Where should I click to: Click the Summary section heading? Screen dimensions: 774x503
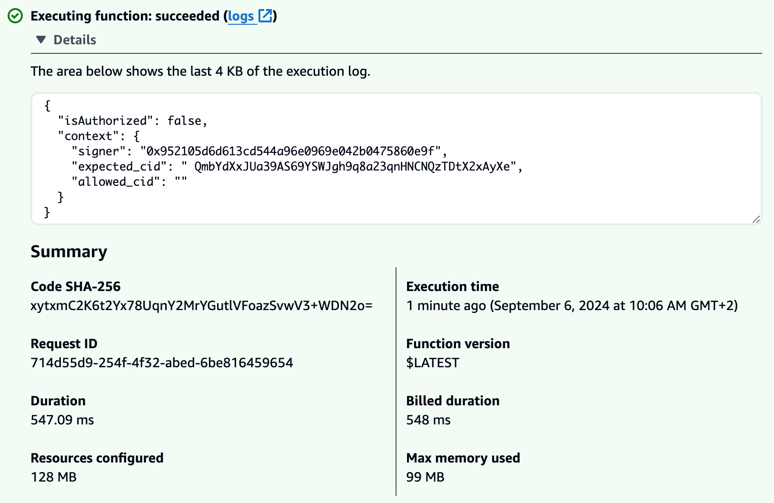tap(69, 251)
